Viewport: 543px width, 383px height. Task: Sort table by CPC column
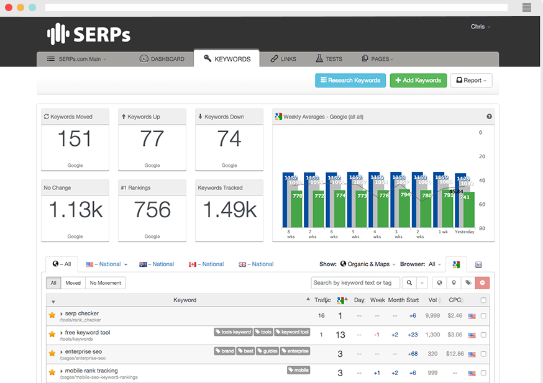[456, 300]
